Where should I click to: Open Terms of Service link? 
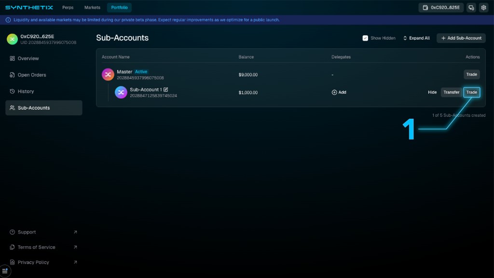click(x=44, y=247)
